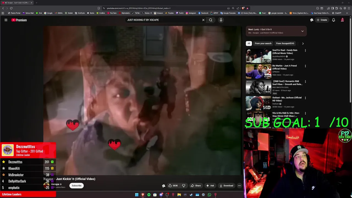Open Brave Rewards triangle icon
The height and width of the screenshot is (198, 352).
pyautogui.click(x=248, y=8)
